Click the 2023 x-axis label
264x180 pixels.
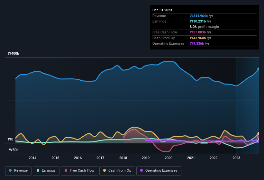(236, 158)
